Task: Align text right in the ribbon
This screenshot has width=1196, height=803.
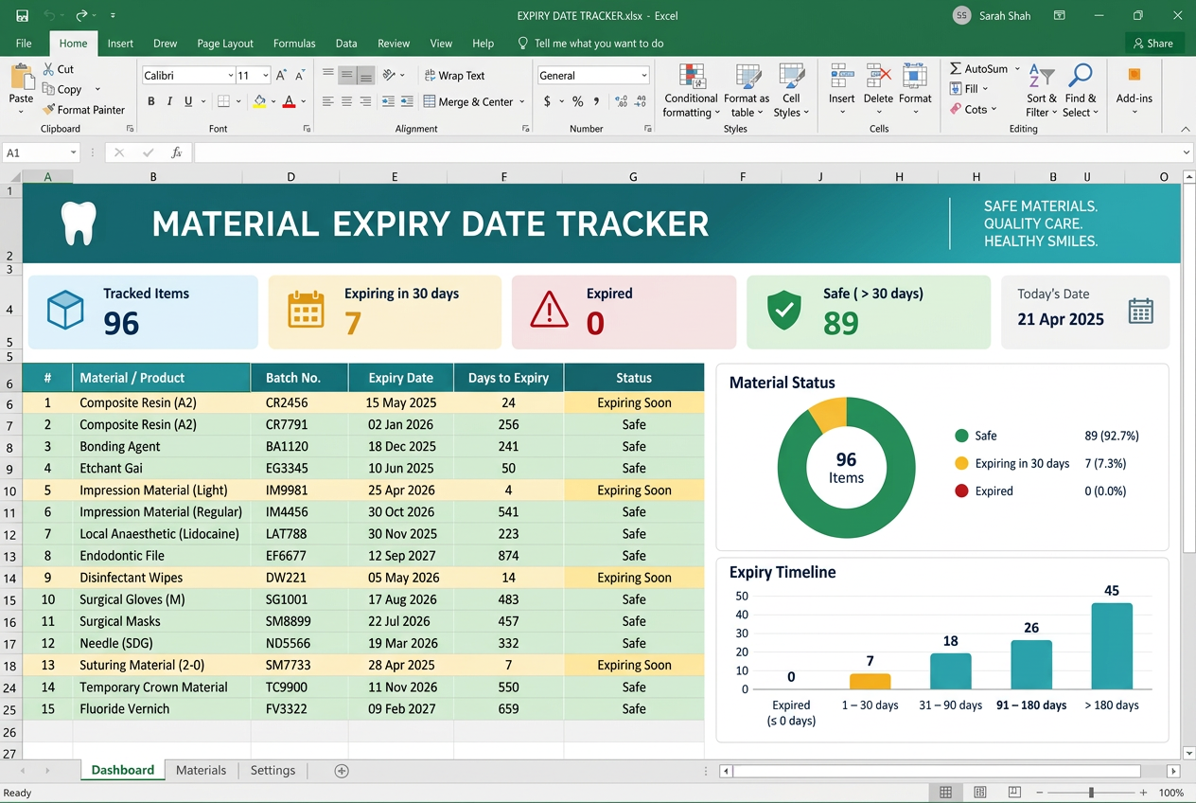Action: (366, 101)
